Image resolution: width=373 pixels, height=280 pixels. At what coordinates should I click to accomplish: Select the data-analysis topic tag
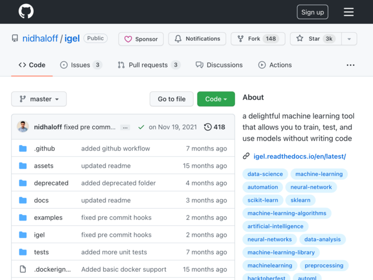point(322,239)
